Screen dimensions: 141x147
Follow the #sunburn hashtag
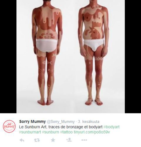click(51, 132)
